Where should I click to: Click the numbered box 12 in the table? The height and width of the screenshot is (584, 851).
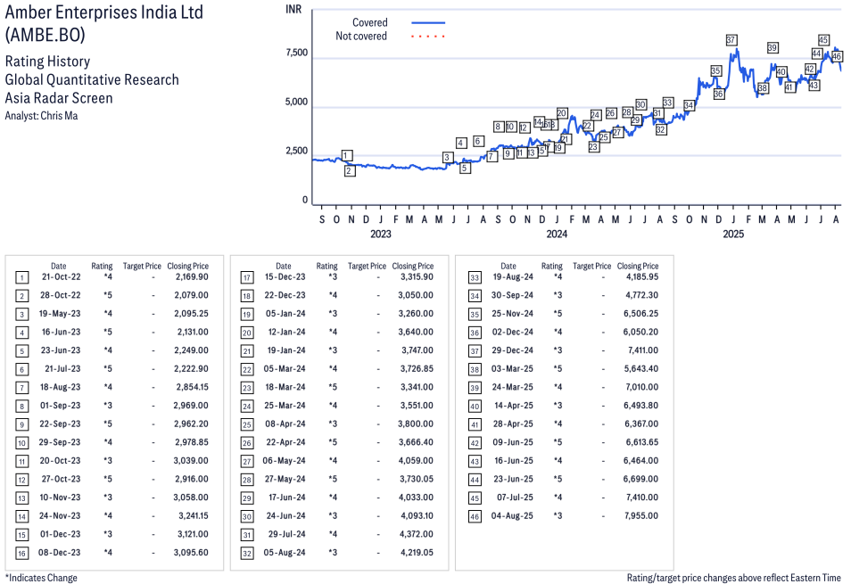21,480
